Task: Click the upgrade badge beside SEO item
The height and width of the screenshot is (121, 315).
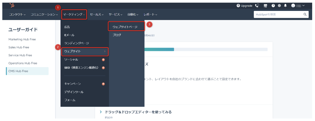Action: tap(103, 68)
